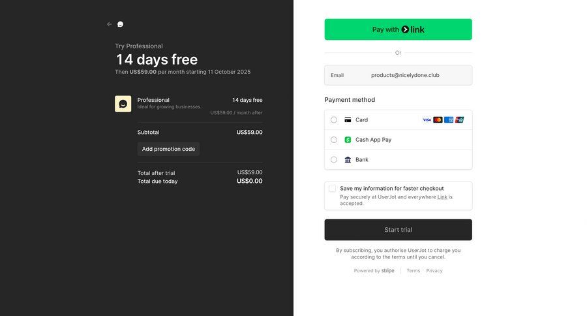The image size is (587, 316).
Task: Click the card icon in payment methods
Action: (348, 120)
